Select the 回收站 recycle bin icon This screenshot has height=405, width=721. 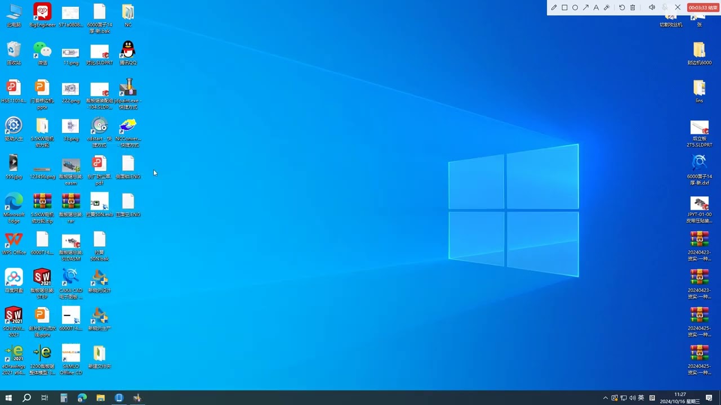tap(14, 53)
